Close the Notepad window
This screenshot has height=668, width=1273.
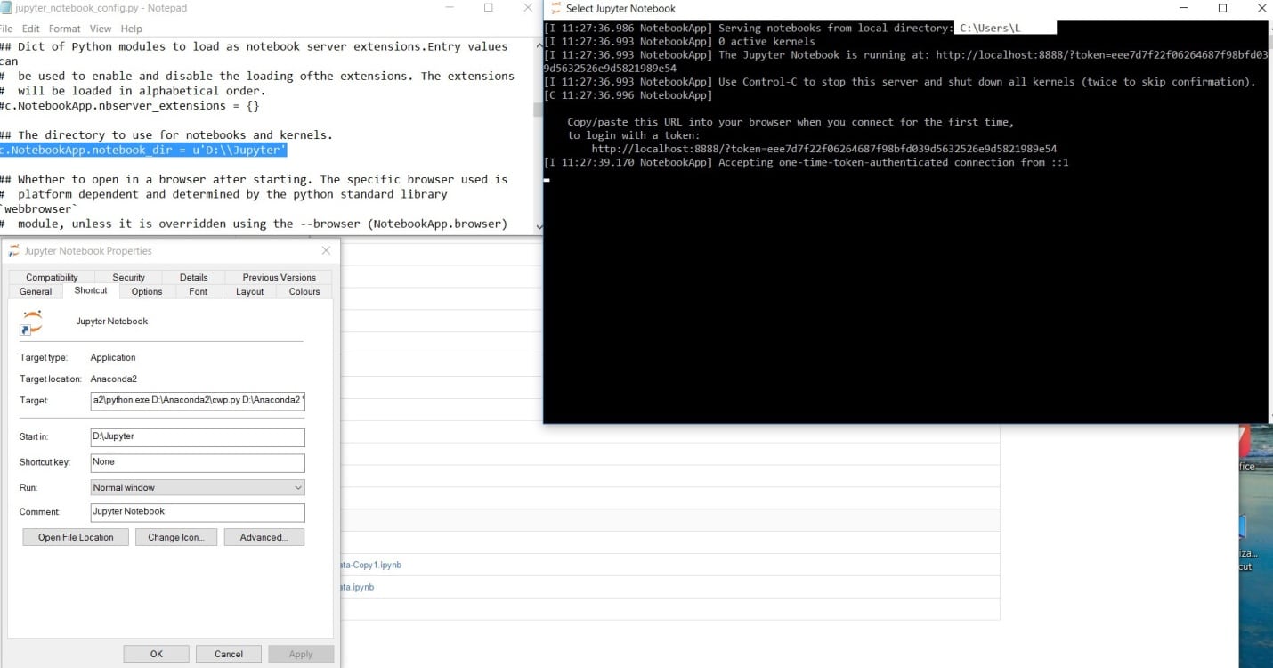click(x=528, y=8)
